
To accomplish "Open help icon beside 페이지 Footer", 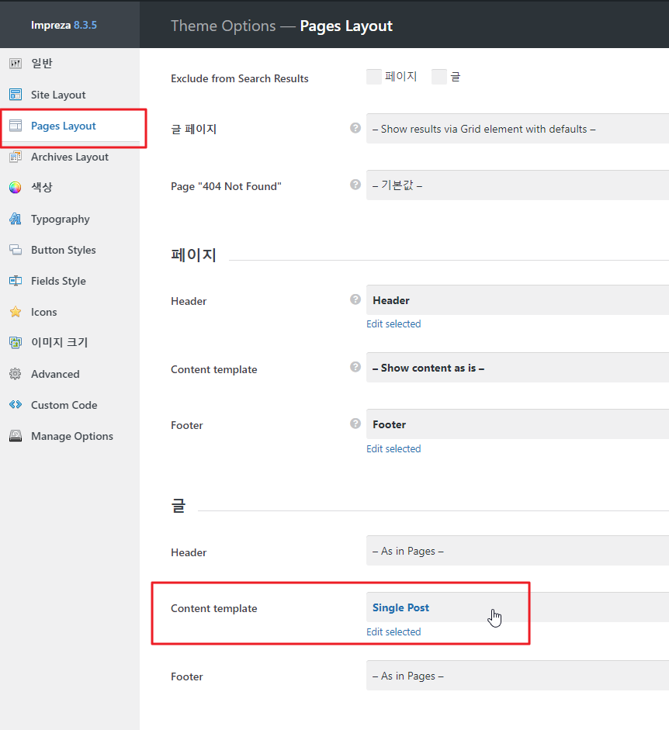I will point(355,424).
